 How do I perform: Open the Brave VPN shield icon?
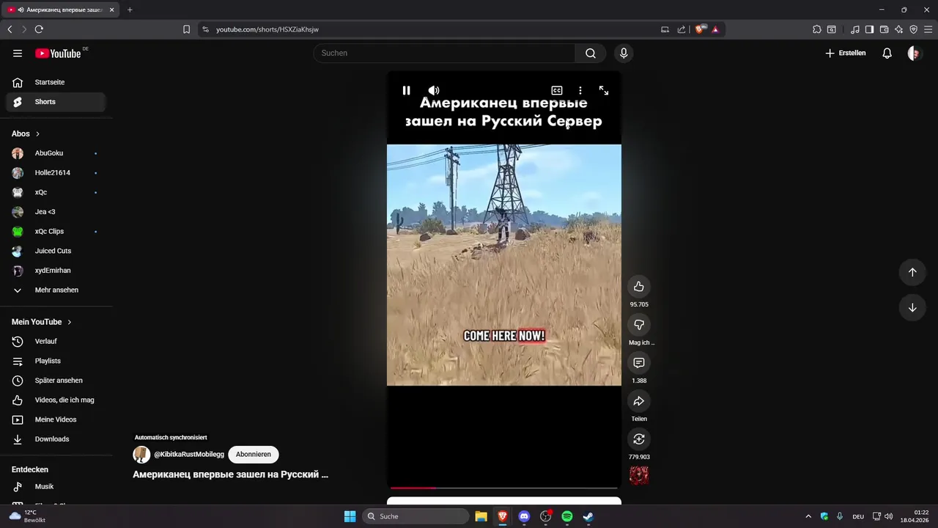pyautogui.click(x=913, y=29)
